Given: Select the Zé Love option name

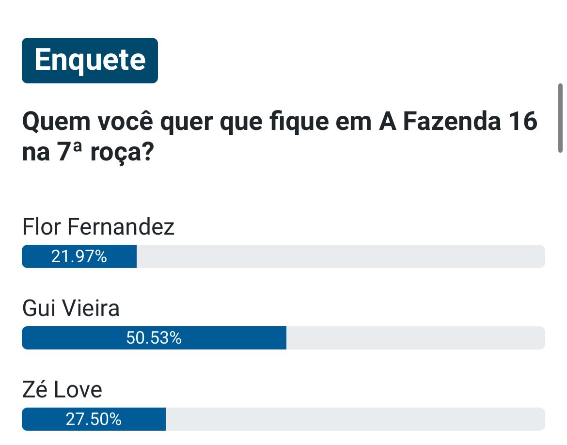Looking at the screenshot, I should 62,390.
